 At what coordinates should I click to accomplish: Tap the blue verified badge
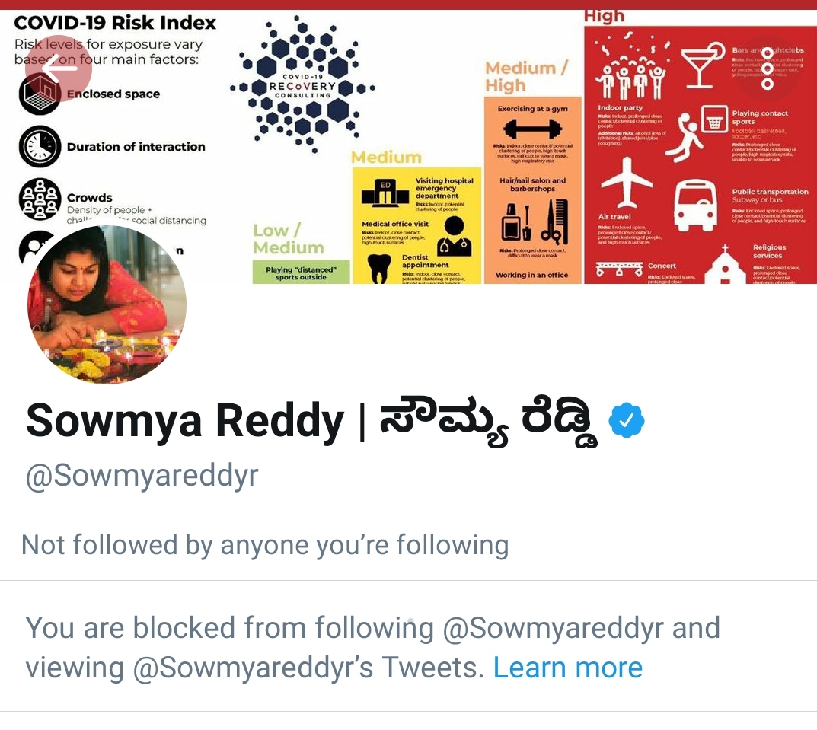click(x=627, y=420)
